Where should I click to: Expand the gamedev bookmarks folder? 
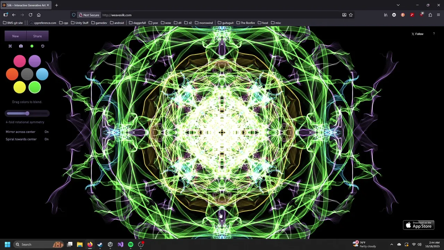pyautogui.click(x=99, y=23)
